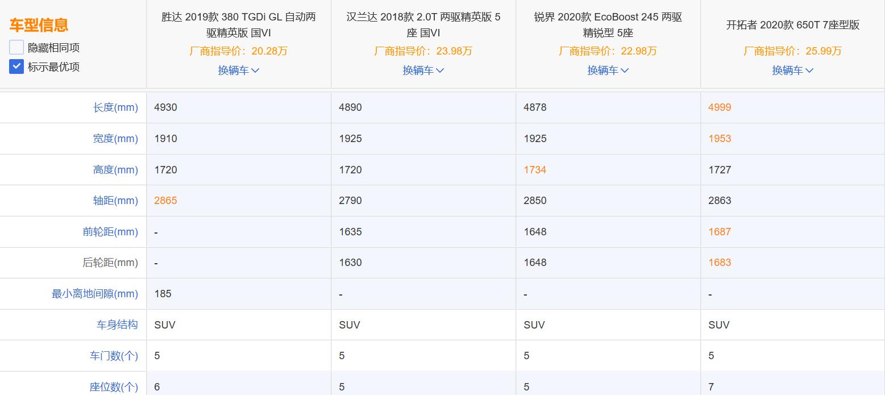Enable the 隐藏相同项 checkbox

pos(16,47)
